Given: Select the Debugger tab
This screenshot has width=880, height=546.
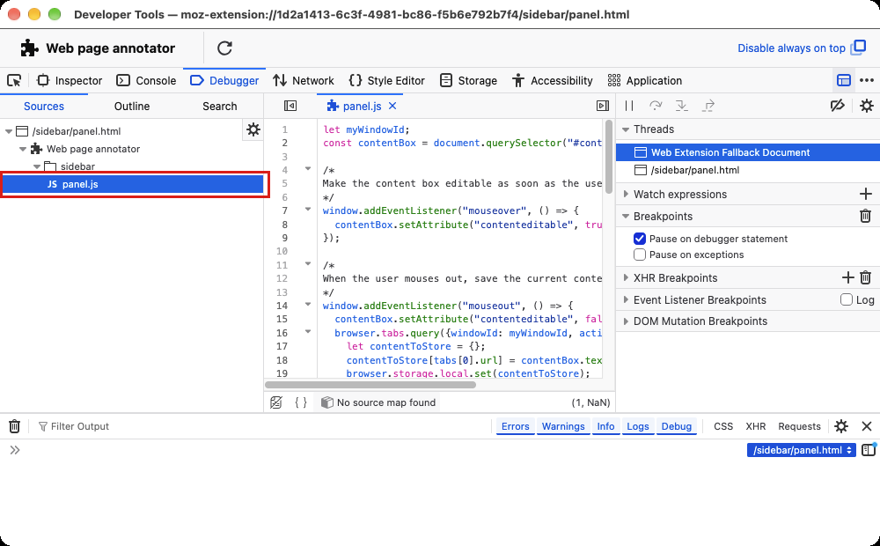Looking at the screenshot, I should (x=224, y=81).
